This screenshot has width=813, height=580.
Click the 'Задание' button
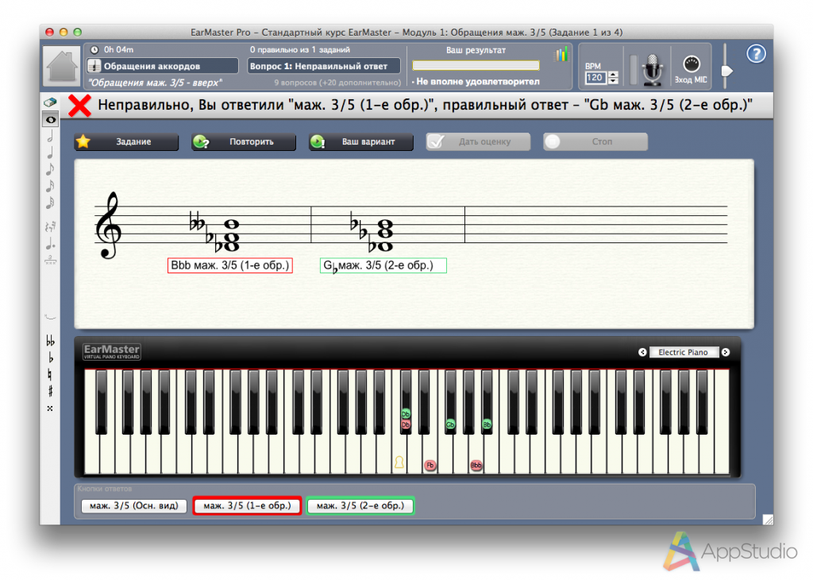click(x=126, y=141)
